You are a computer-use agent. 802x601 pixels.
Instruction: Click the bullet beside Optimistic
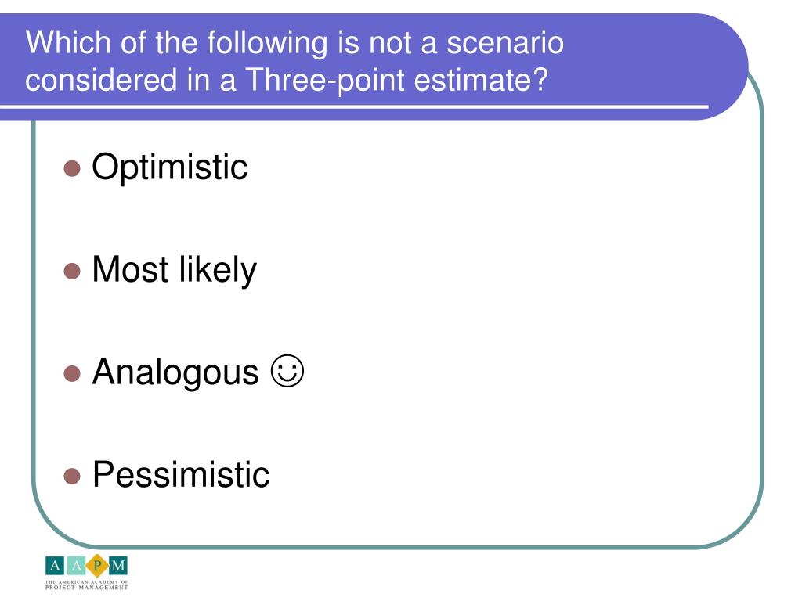click(x=72, y=168)
